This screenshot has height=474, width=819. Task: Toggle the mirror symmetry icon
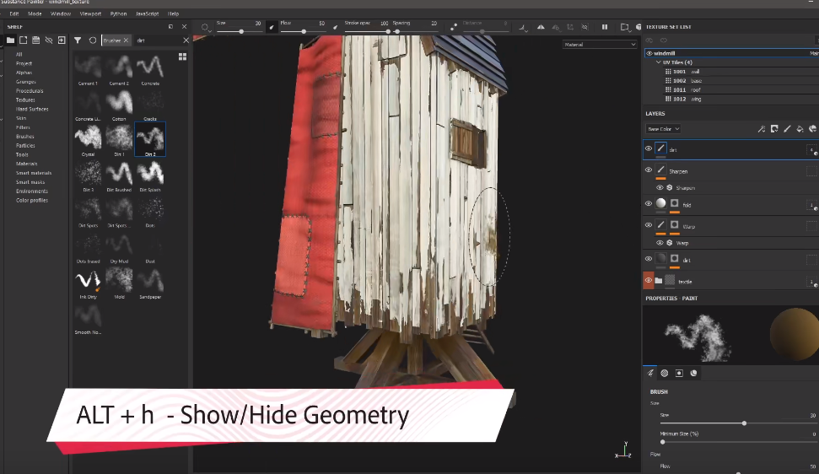541,27
